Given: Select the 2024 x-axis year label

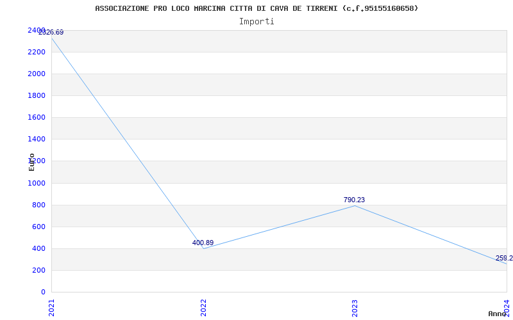Looking at the screenshot, I should coord(507,308).
